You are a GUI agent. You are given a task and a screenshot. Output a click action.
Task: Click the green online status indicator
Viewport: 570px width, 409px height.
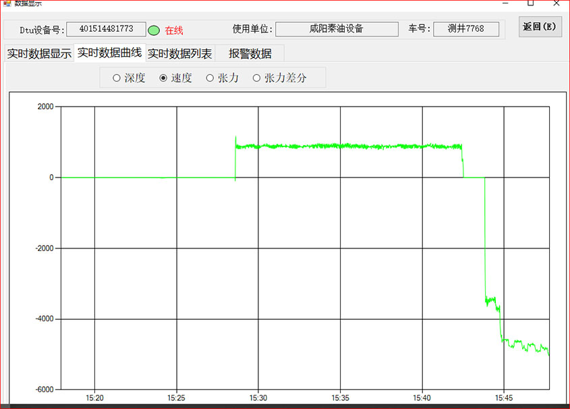tap(154, 30)
